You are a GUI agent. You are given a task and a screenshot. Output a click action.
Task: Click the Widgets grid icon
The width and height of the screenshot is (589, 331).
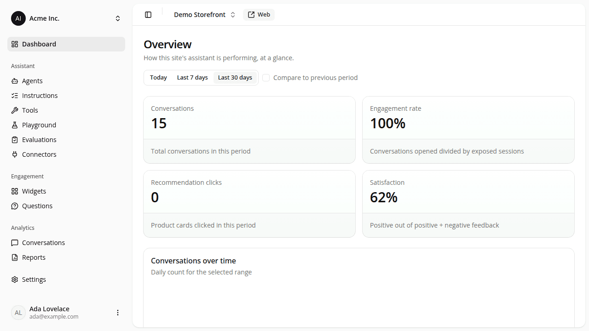point(15,191)
